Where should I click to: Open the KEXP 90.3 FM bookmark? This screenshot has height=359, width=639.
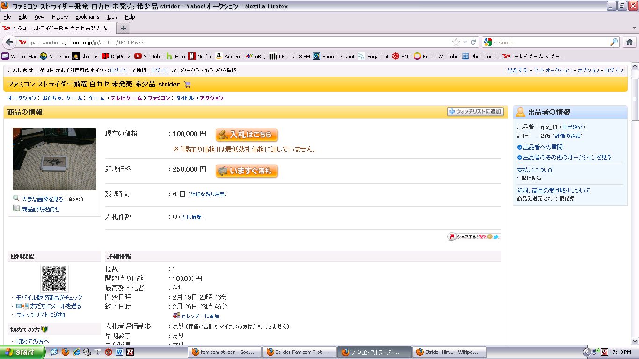click(290, 57)
